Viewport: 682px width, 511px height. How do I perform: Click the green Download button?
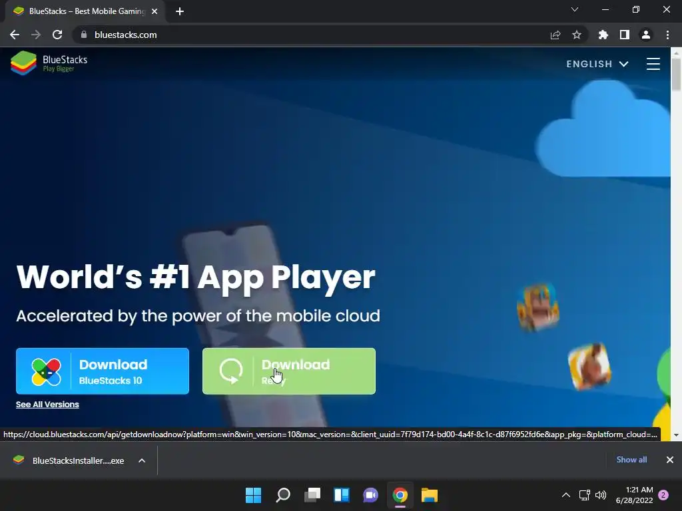(289, 371)
